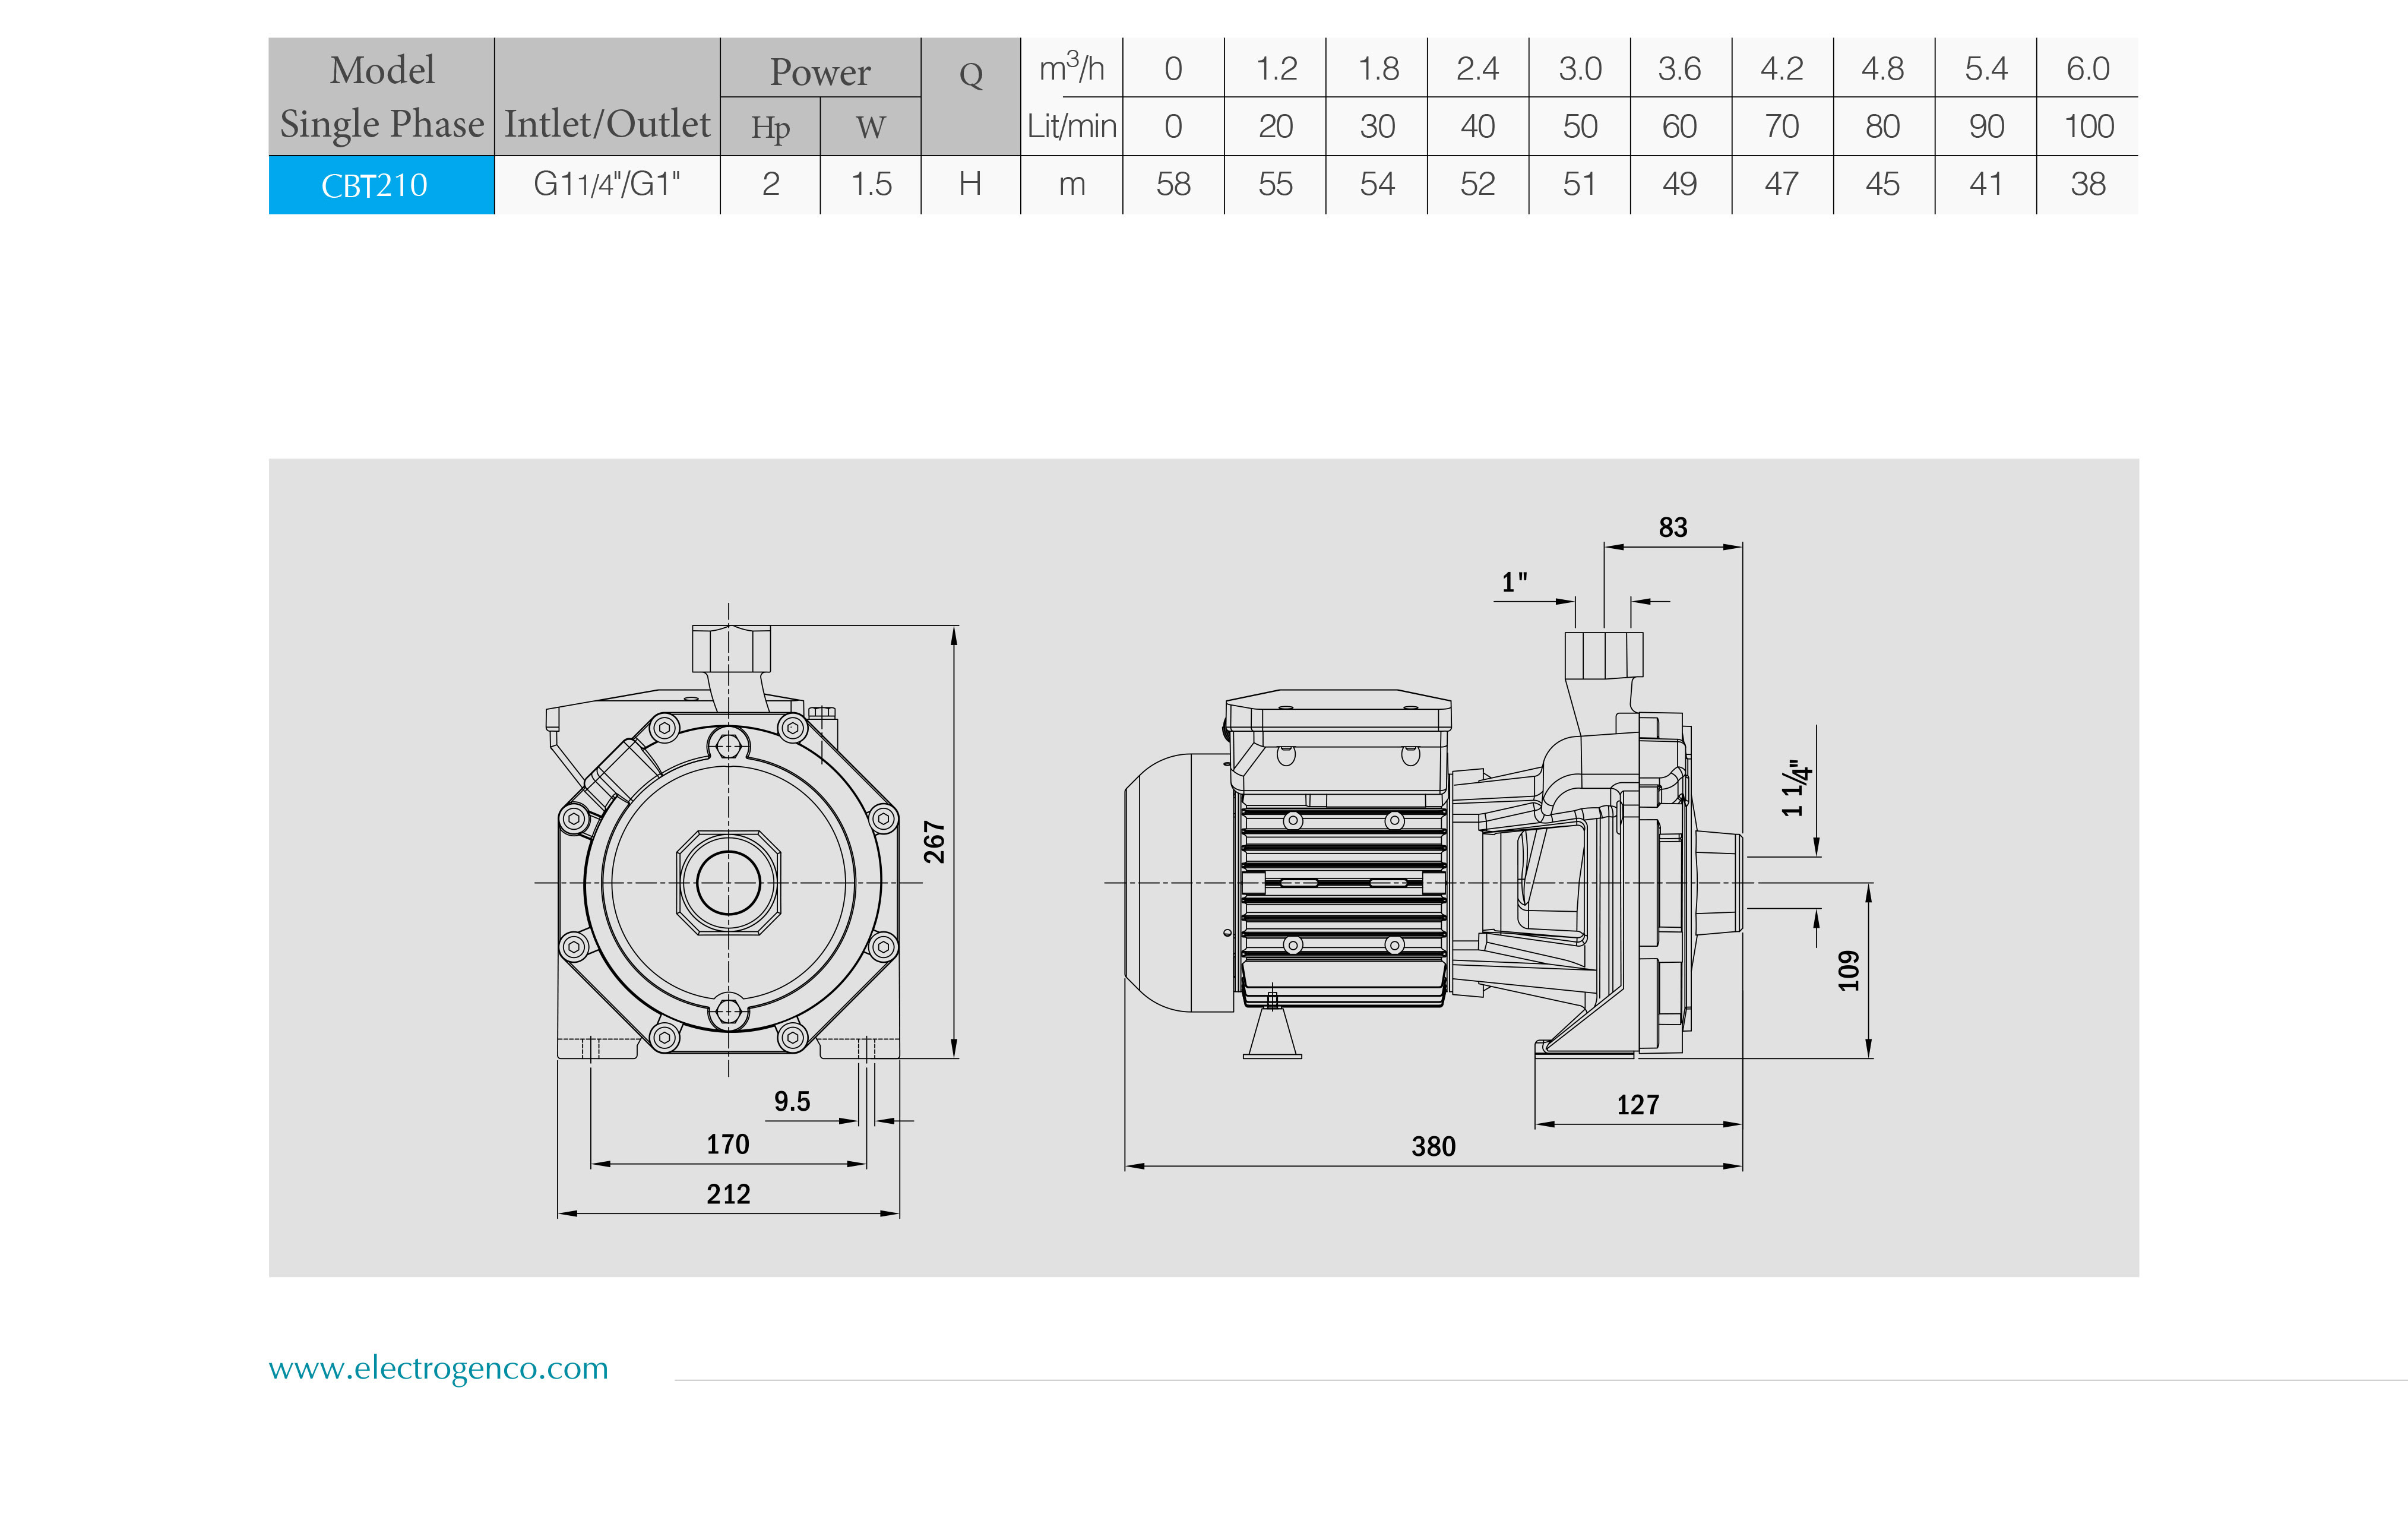Click the 109 centerline height dimension
The width and height of the screenshot is (2408, 1533).
coord(1848,970)
